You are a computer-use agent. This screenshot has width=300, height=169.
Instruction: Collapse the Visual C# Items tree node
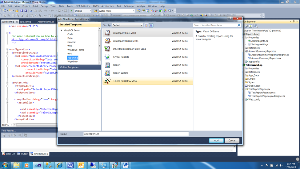pos(62,30)
